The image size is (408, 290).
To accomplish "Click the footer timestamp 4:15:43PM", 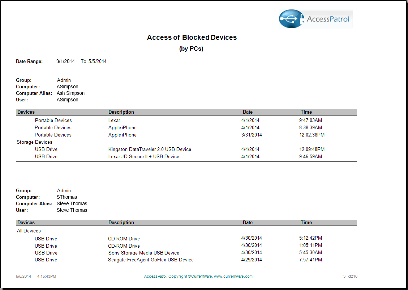I will 47,277.
